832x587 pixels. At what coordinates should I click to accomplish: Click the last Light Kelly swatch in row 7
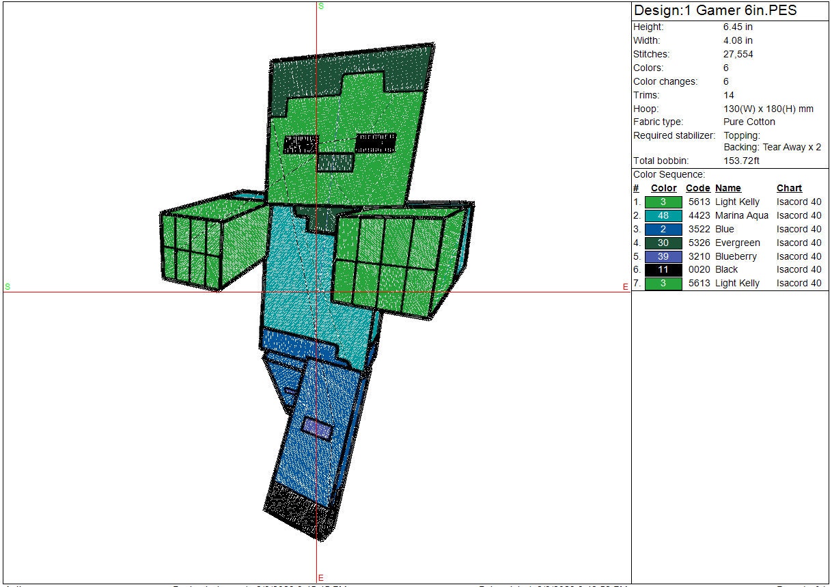(x=663, y=284)
